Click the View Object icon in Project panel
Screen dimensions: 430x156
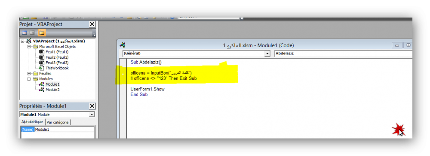click(x=32, y=33)
